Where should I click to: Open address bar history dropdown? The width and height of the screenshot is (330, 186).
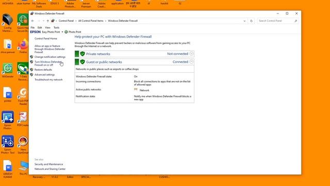point(244,21)
